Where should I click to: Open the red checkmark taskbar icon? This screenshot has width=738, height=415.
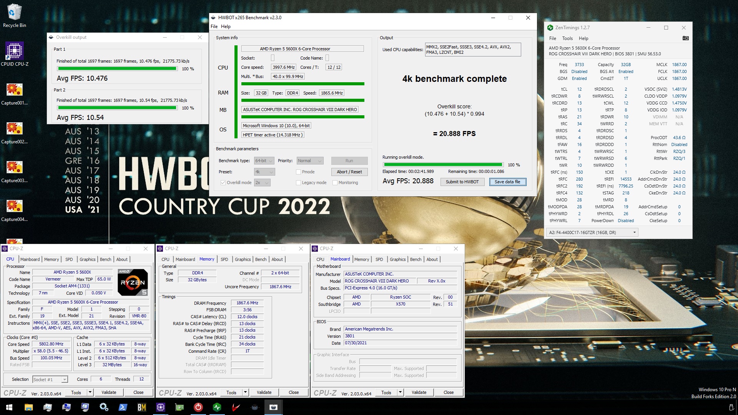[x=236, y=407]
